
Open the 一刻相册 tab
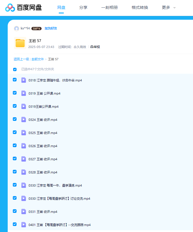tap(109, 8)
